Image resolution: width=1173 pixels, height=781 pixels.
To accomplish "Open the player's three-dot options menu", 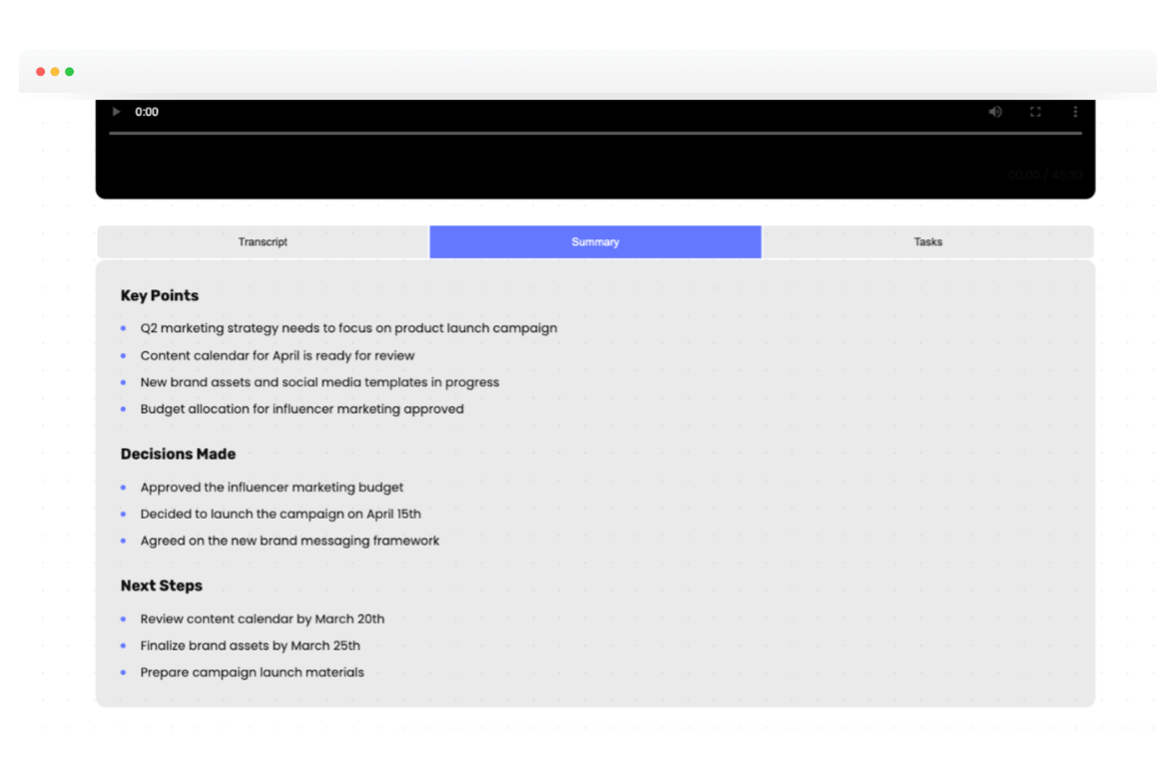I will [1075, 112].
